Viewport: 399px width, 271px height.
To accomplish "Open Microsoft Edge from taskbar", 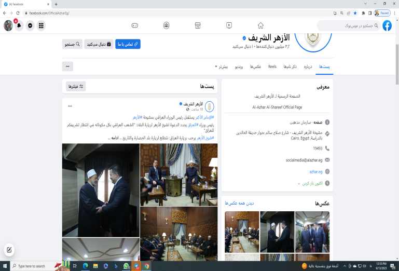I will tap(86, 266).
